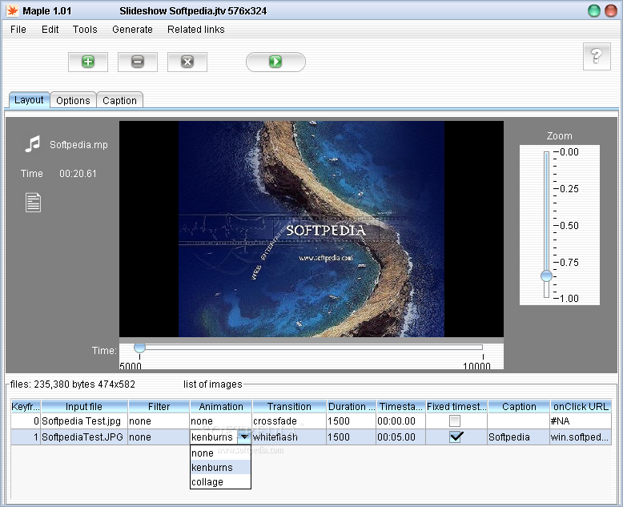Click the Filter 'none' cell in SoftpediaTest.JPG row
Viewport: 623px width, 507px height.
[159, 437]
